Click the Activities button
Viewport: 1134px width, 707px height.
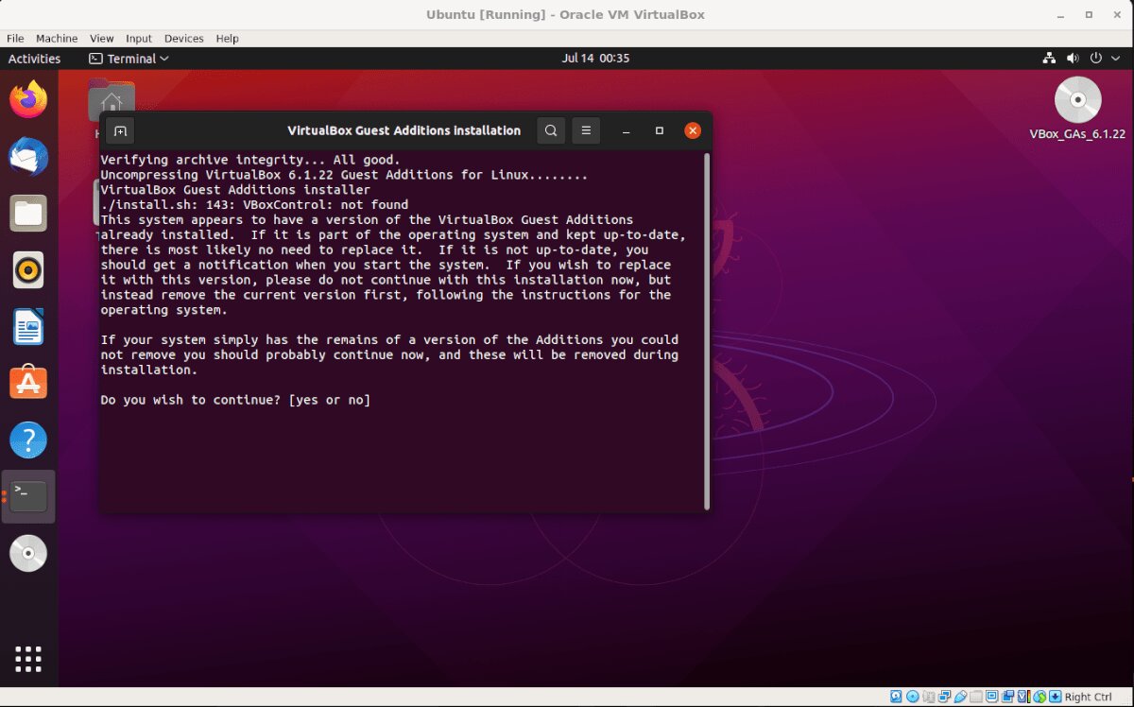click(x=34, y=58)
